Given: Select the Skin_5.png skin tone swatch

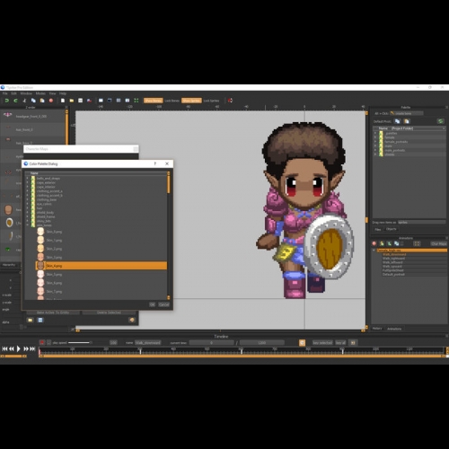Looking at the screenshot, I should click(x=40, y=274).
